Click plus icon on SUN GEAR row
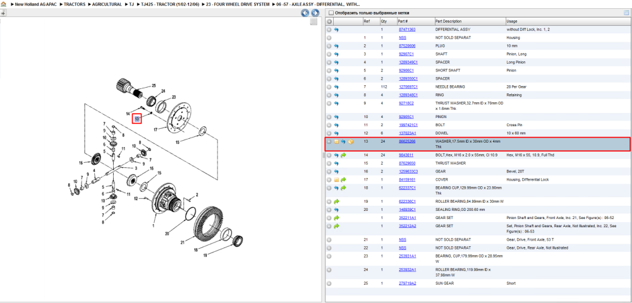632x303 pixels. 329,283
